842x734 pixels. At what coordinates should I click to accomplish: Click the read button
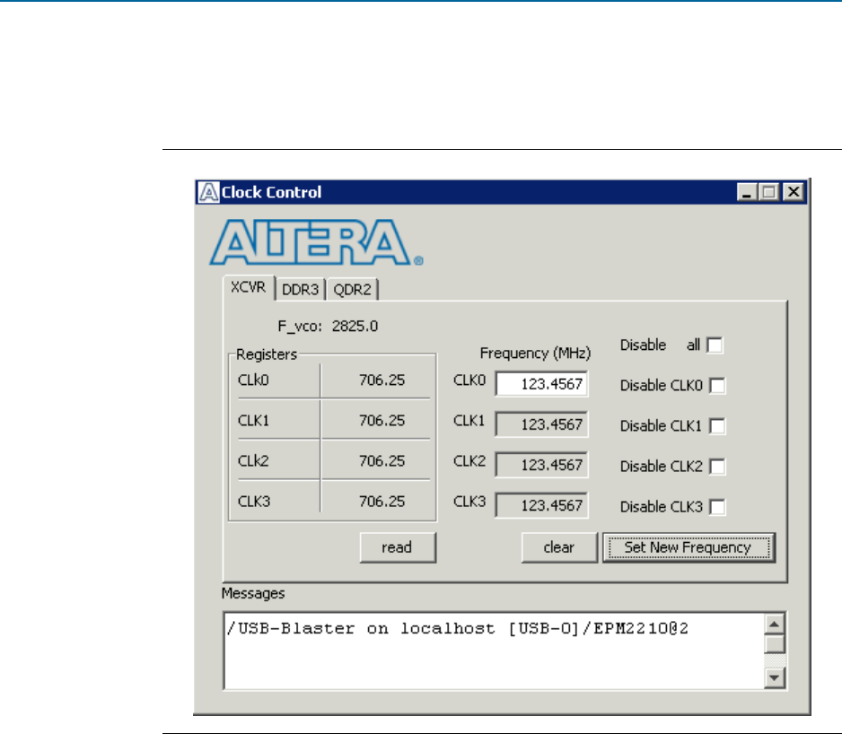coord(399,547)
